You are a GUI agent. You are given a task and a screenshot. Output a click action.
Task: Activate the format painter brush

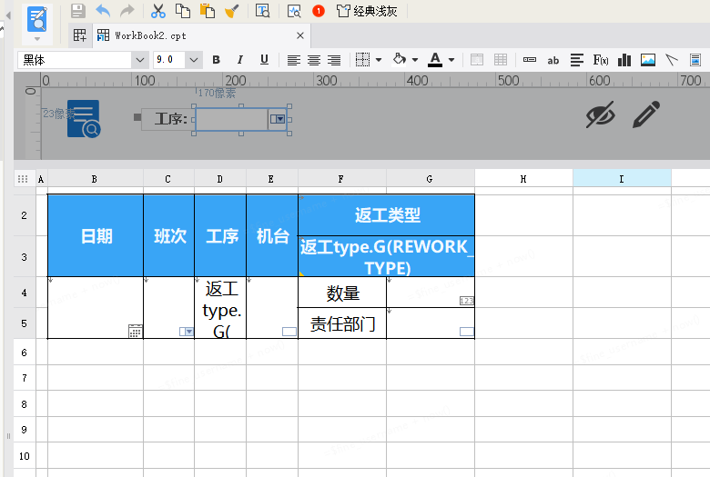tap(232, 11)
